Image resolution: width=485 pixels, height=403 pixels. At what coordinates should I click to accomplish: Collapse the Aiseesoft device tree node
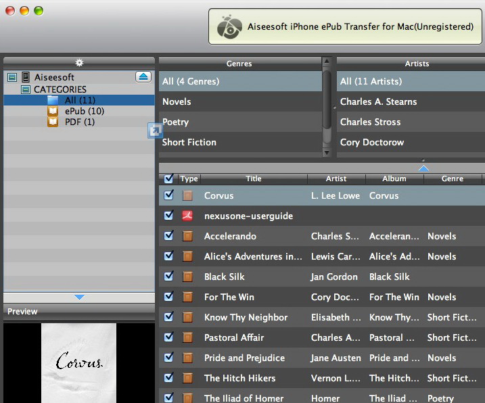11,78
